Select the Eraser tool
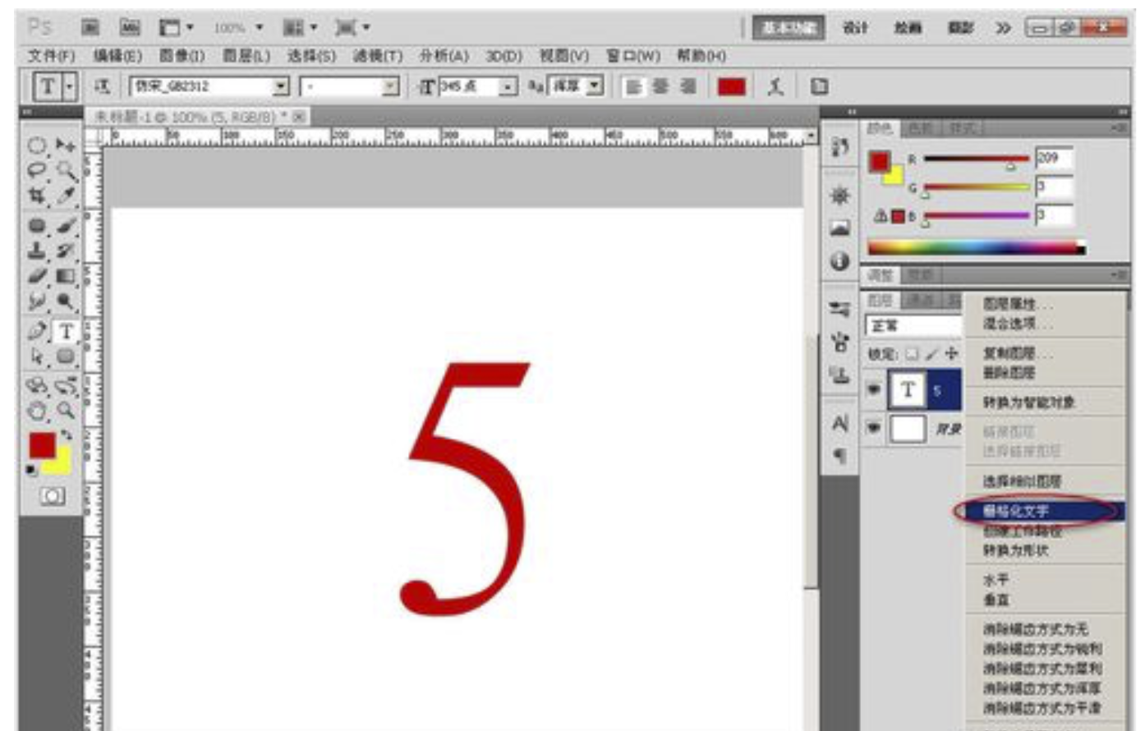 point(37,276)
